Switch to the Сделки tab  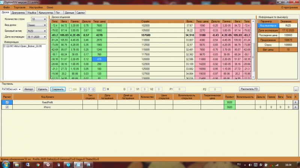pos(81,13)
